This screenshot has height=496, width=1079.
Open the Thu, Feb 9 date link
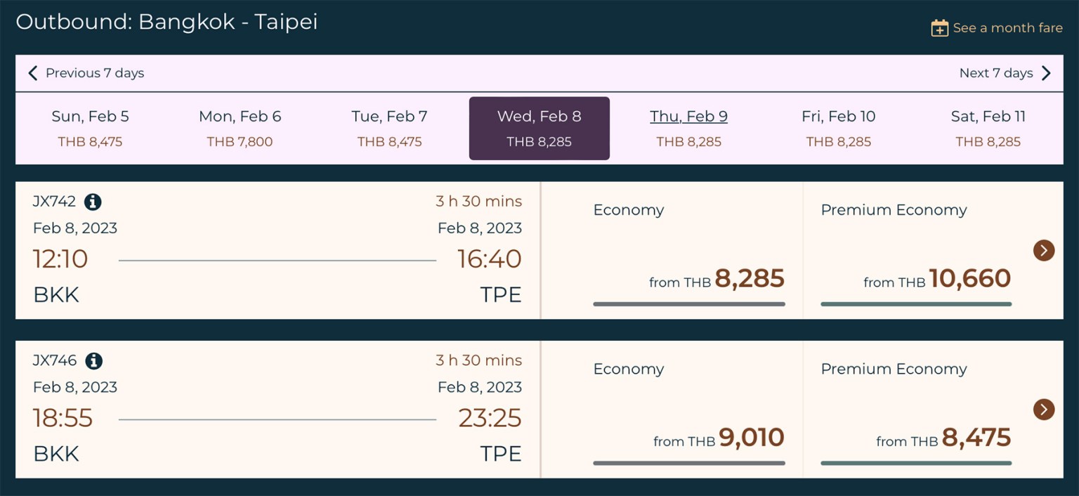pyautogui.click(x=688, y=117)
